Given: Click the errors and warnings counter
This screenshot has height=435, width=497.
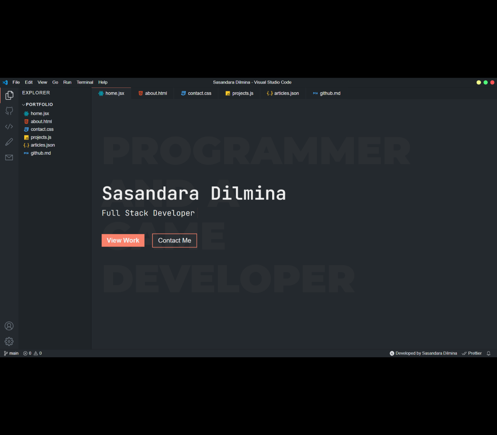Looking at the screenshot, I should 32,353.
